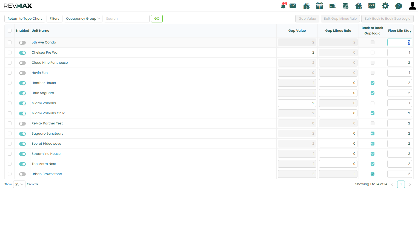Viewport: 418px width, 250px height.
Task: Open the Filters button
Action: (55, 19)
